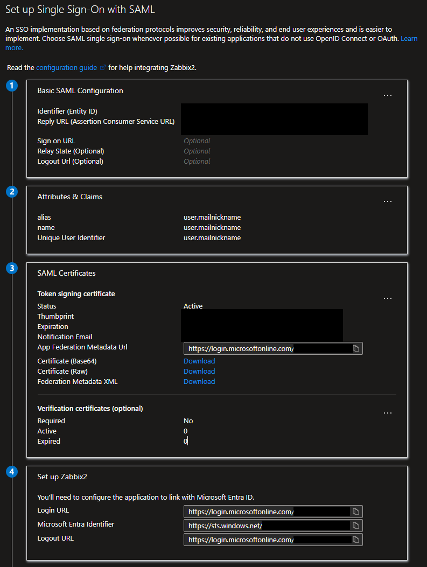Screen dimensions: 427x567
Task: Open the configuration guide link
Action: [x=67, y=68]
